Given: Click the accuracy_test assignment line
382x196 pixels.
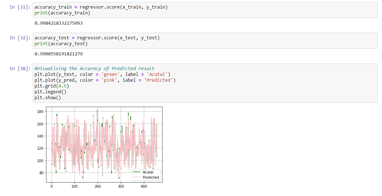Looking at the screenshot, I should pos(97,38).
